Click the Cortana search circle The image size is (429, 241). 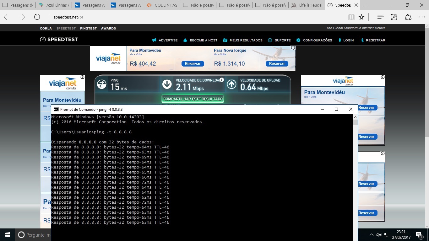click(x=21, y=235)
